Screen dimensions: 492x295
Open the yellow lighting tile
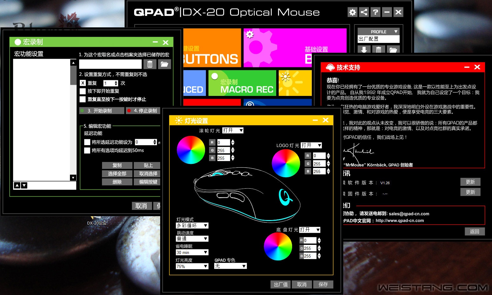click(x=295, y=83)
